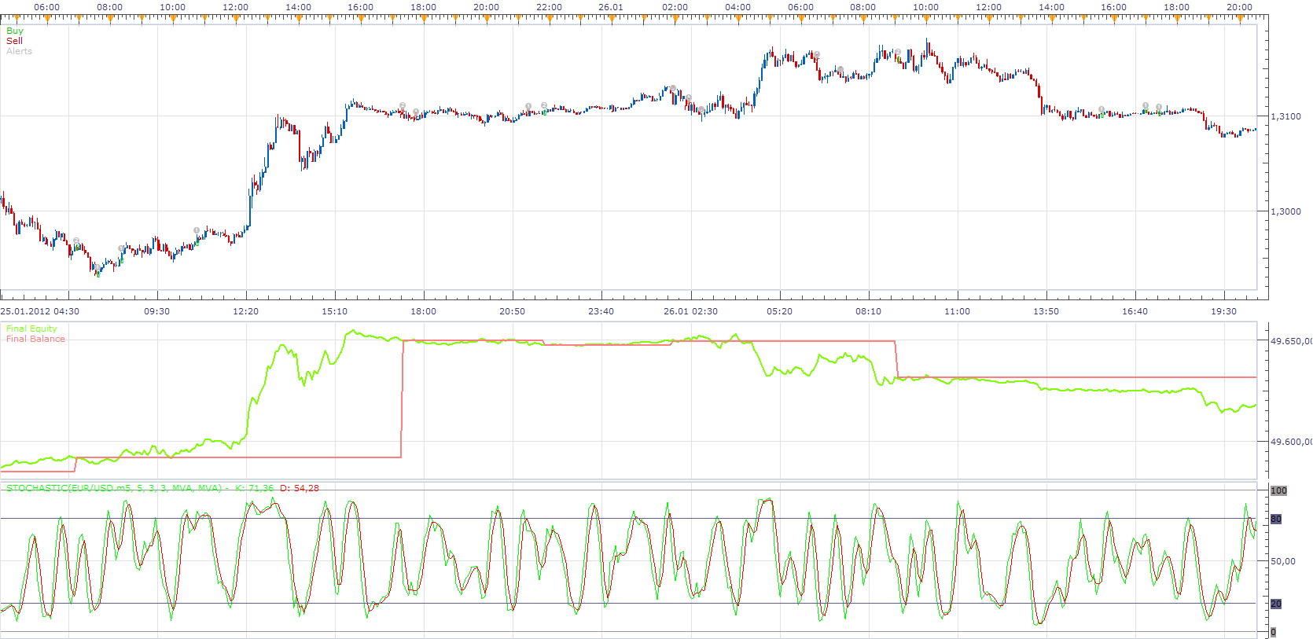Click the 20:50 bottom axis time label
Screen dimensions: 1313x639
coord(512,311)
